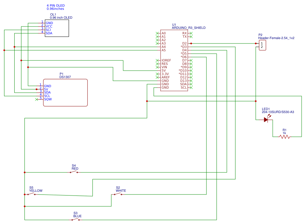Click the no-connect X beside pin A0

157,33
